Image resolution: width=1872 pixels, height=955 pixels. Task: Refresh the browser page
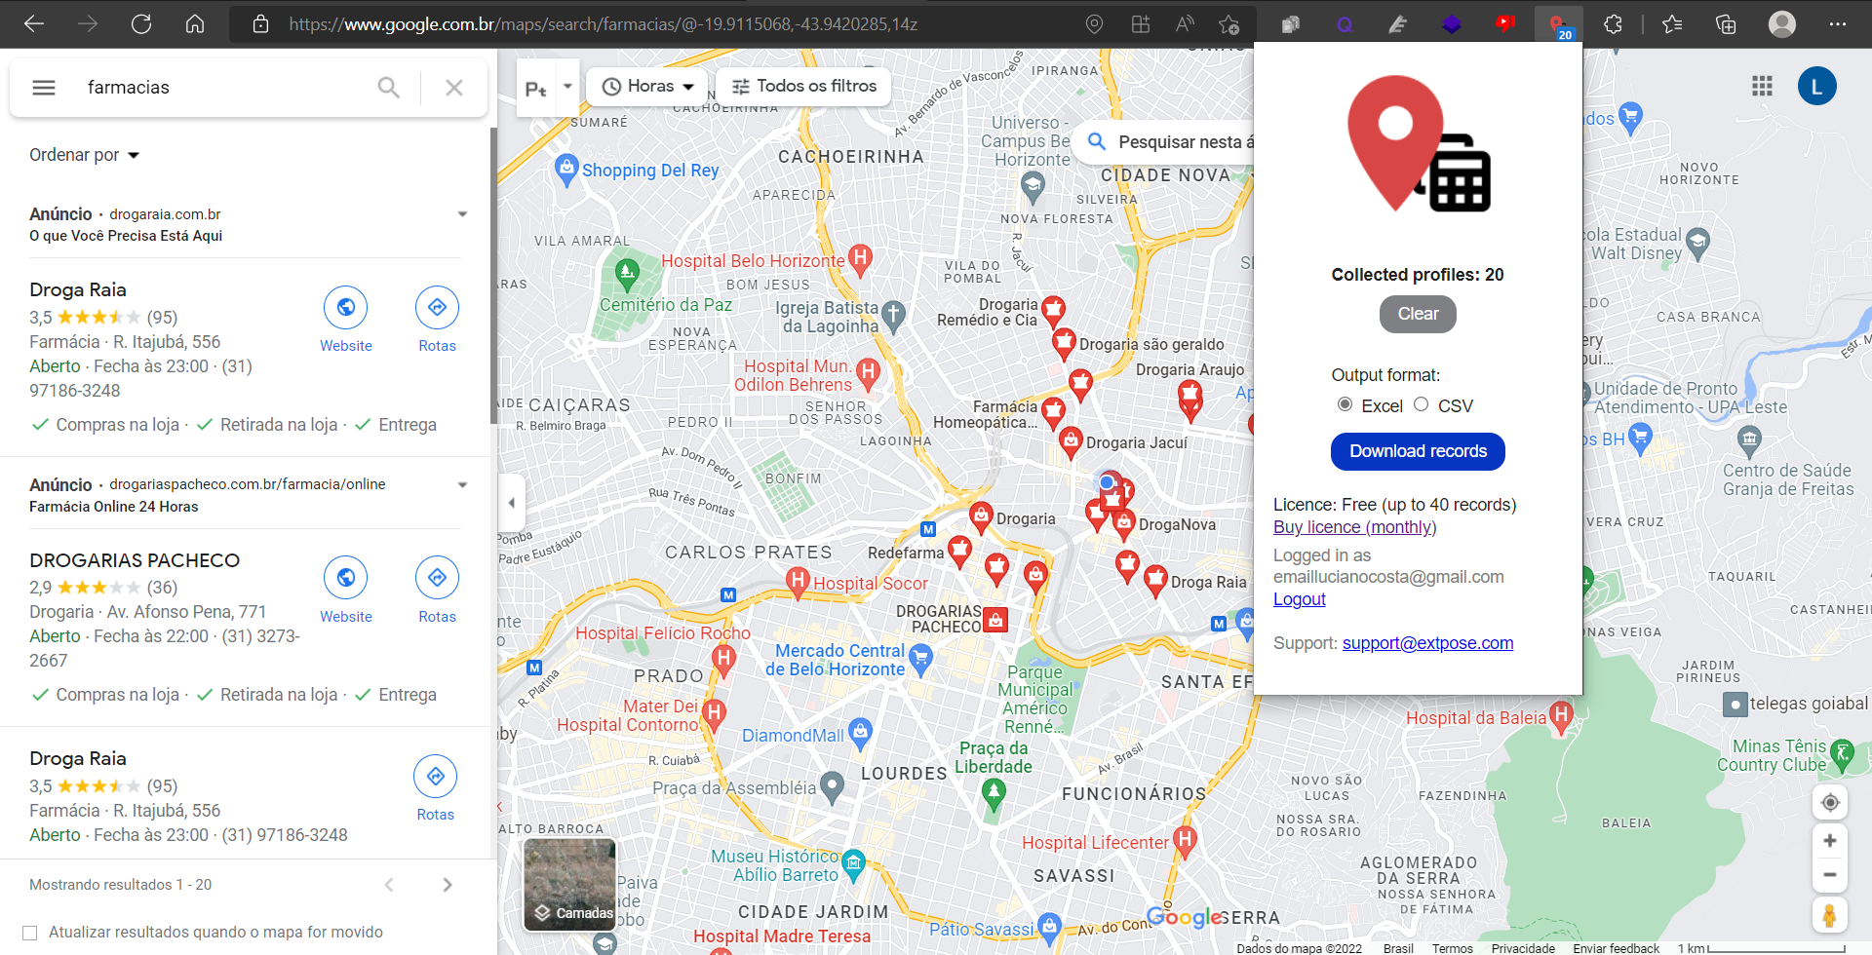[141, 23]
